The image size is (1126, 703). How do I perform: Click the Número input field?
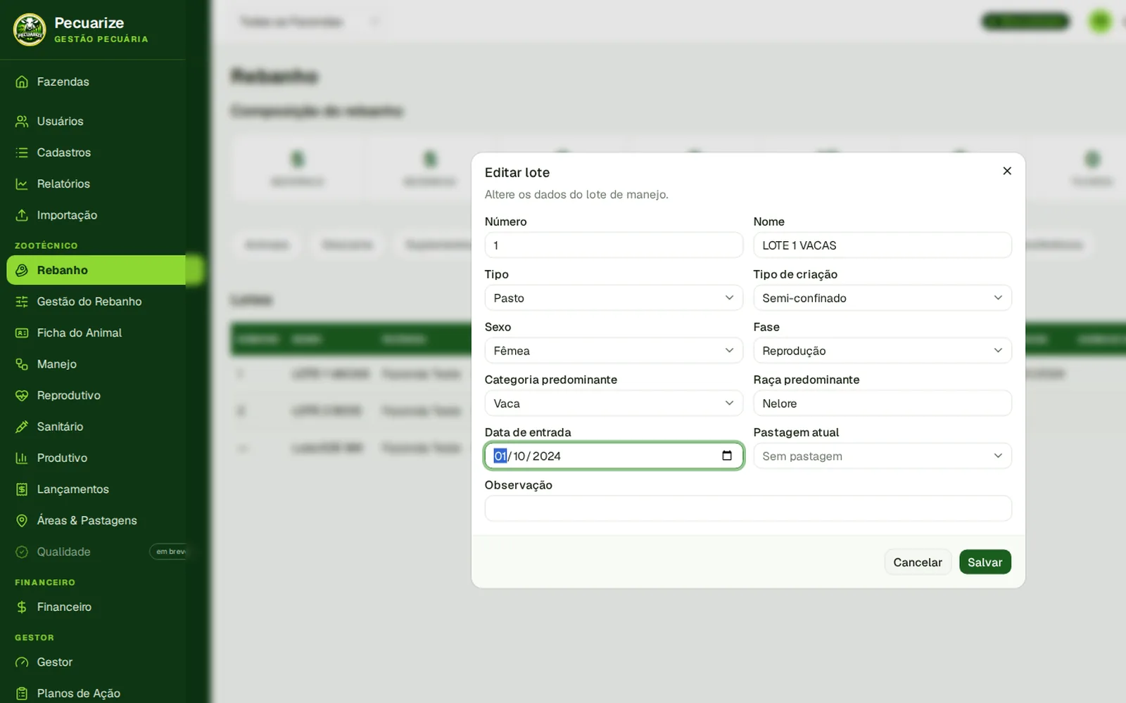614,245
